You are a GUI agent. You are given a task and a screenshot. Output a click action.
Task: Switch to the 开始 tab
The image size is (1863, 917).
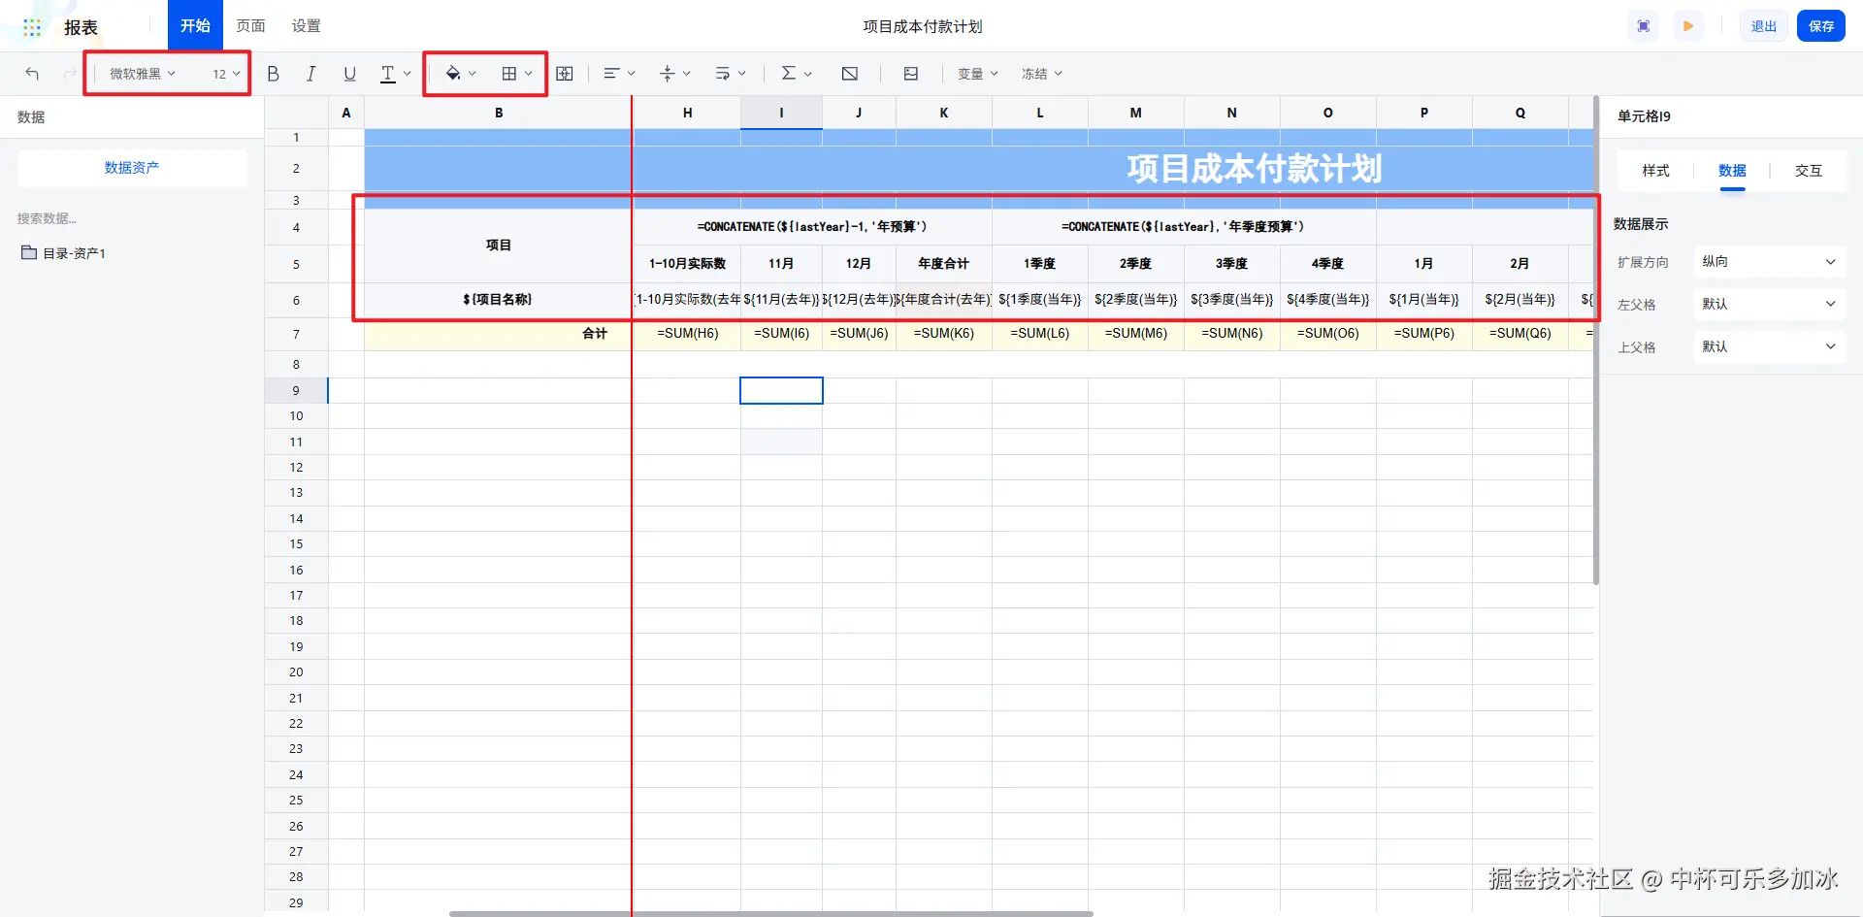pyautogui.click(x=195, y=25)
